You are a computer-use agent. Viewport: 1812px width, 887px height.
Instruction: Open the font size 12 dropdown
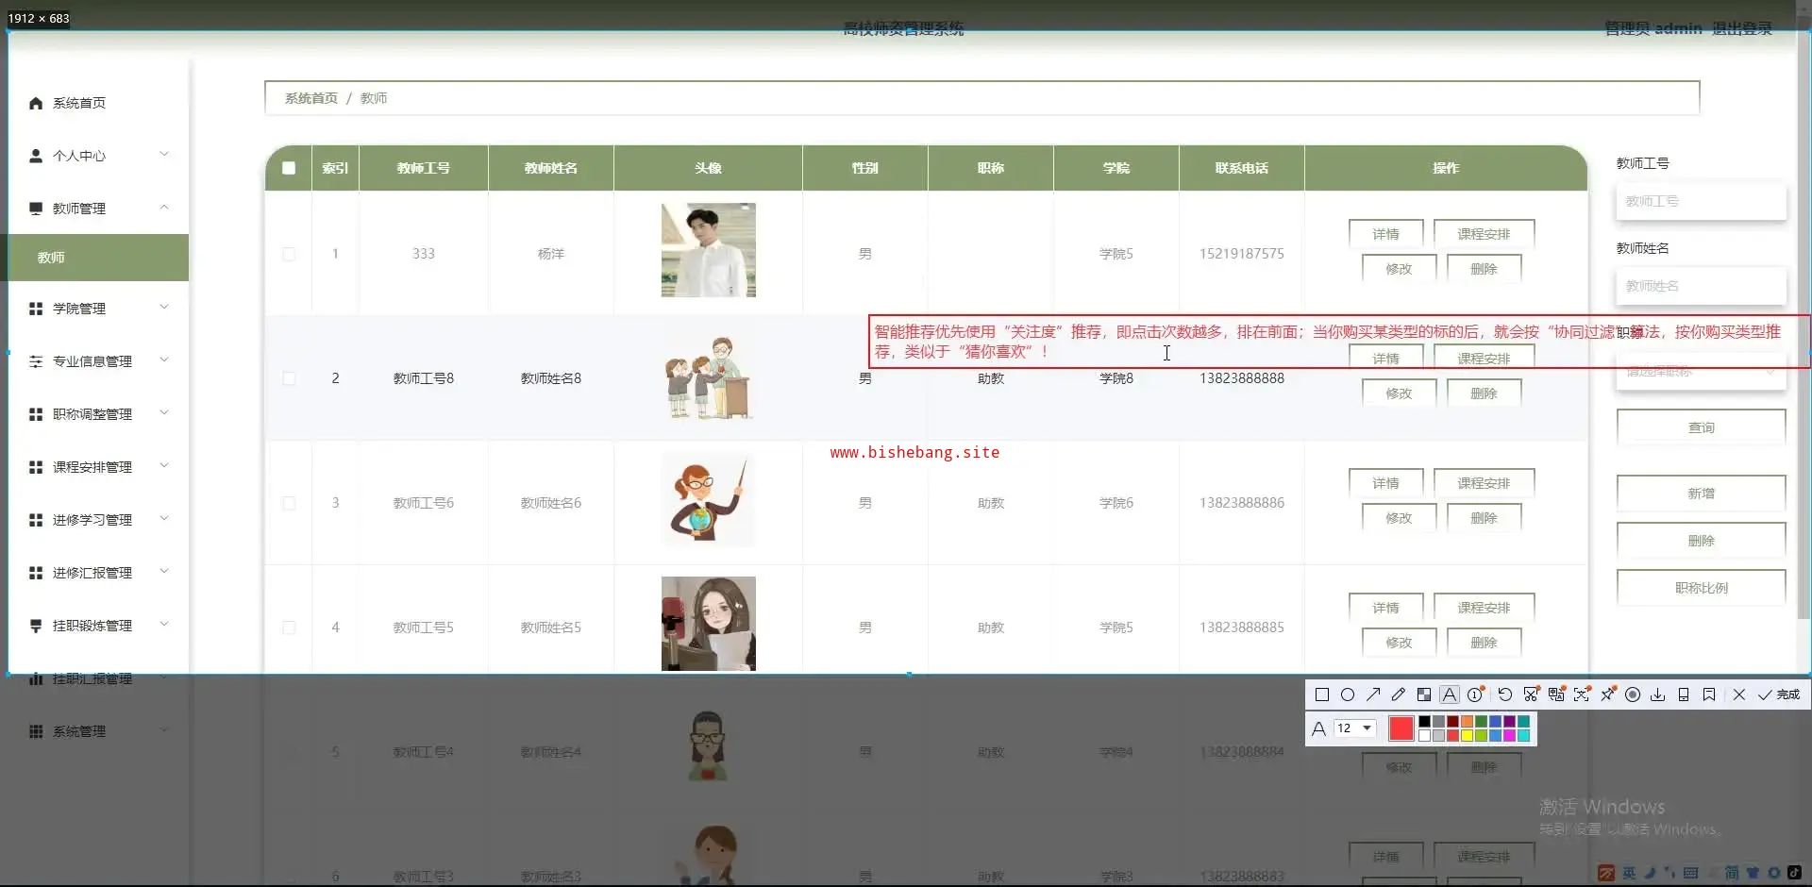pos(1354,728)
